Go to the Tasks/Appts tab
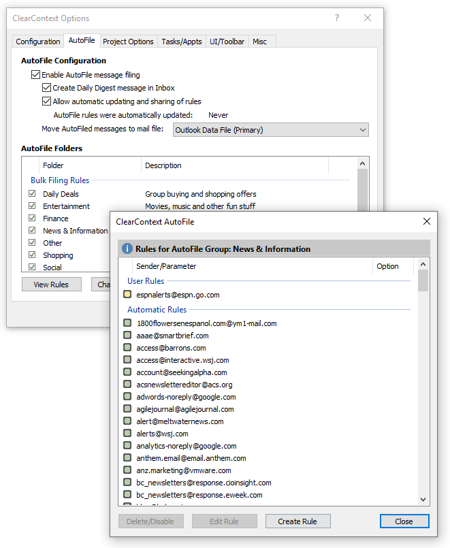 coord(182,42)
